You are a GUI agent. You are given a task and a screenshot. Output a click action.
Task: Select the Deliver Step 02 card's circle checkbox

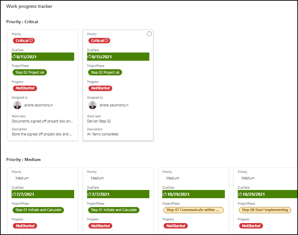coord(149,34)
